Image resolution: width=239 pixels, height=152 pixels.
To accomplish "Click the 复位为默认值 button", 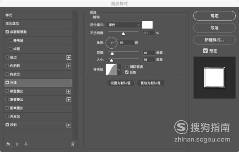I will [150, 83].
